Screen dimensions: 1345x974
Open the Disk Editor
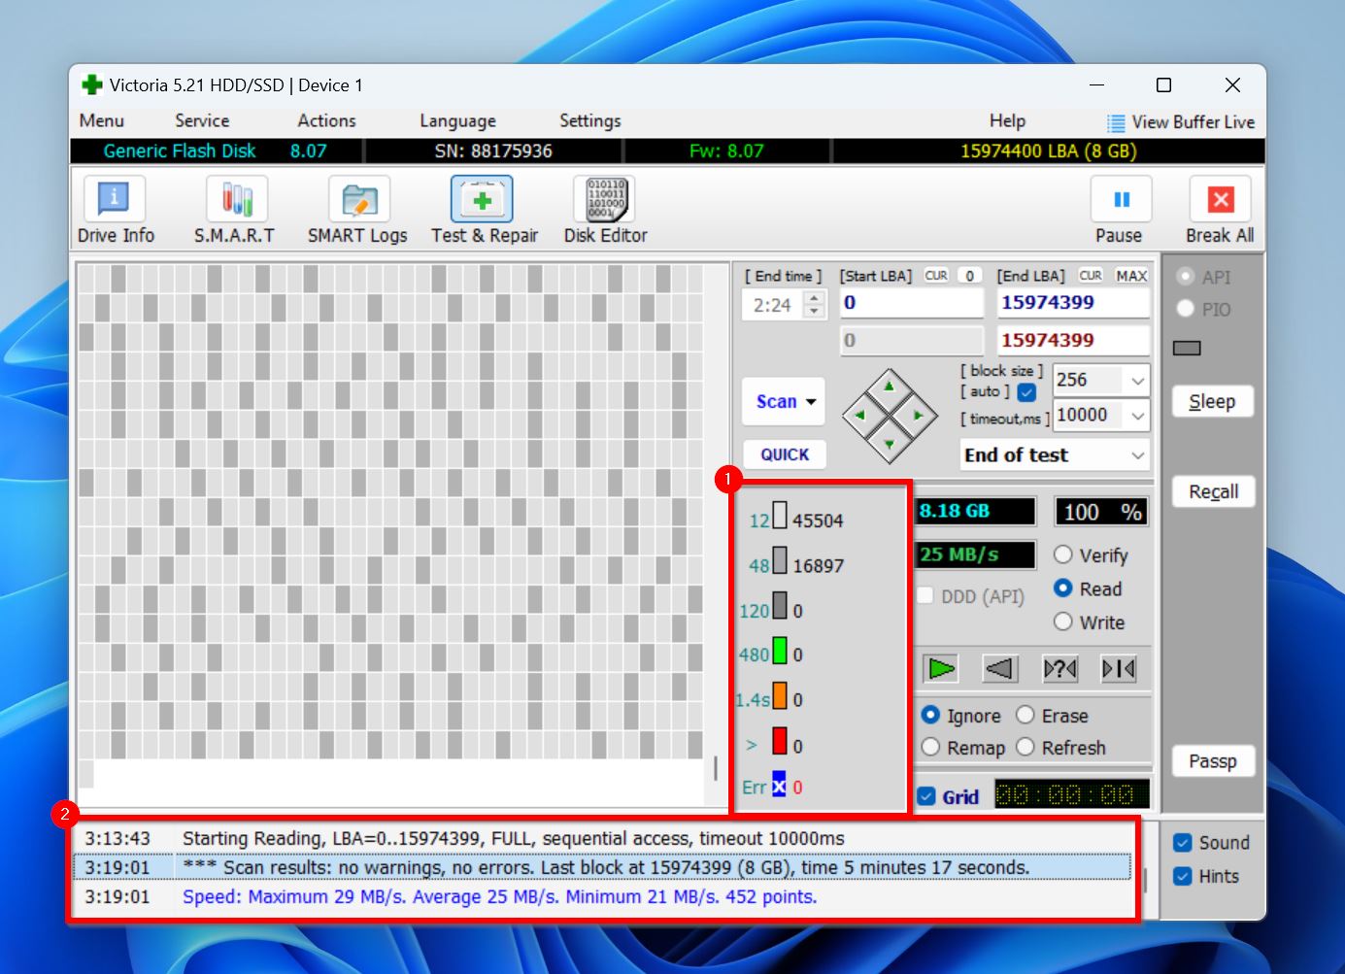pyautogui.click(x=606, y=199)
